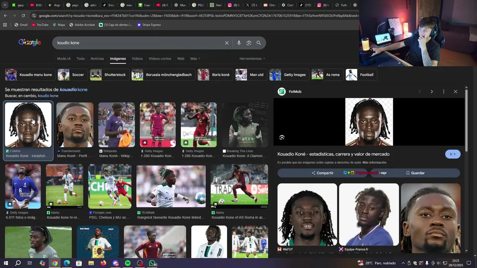
Task: Open the apps grid in the bookmarks bar
Action: tap(5, 25)
